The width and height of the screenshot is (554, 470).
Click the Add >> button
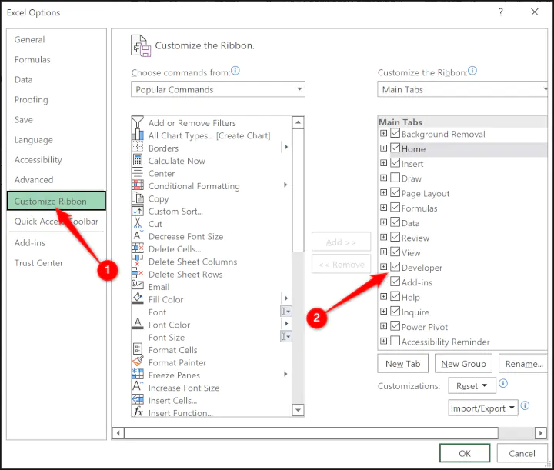pos(341,242)
